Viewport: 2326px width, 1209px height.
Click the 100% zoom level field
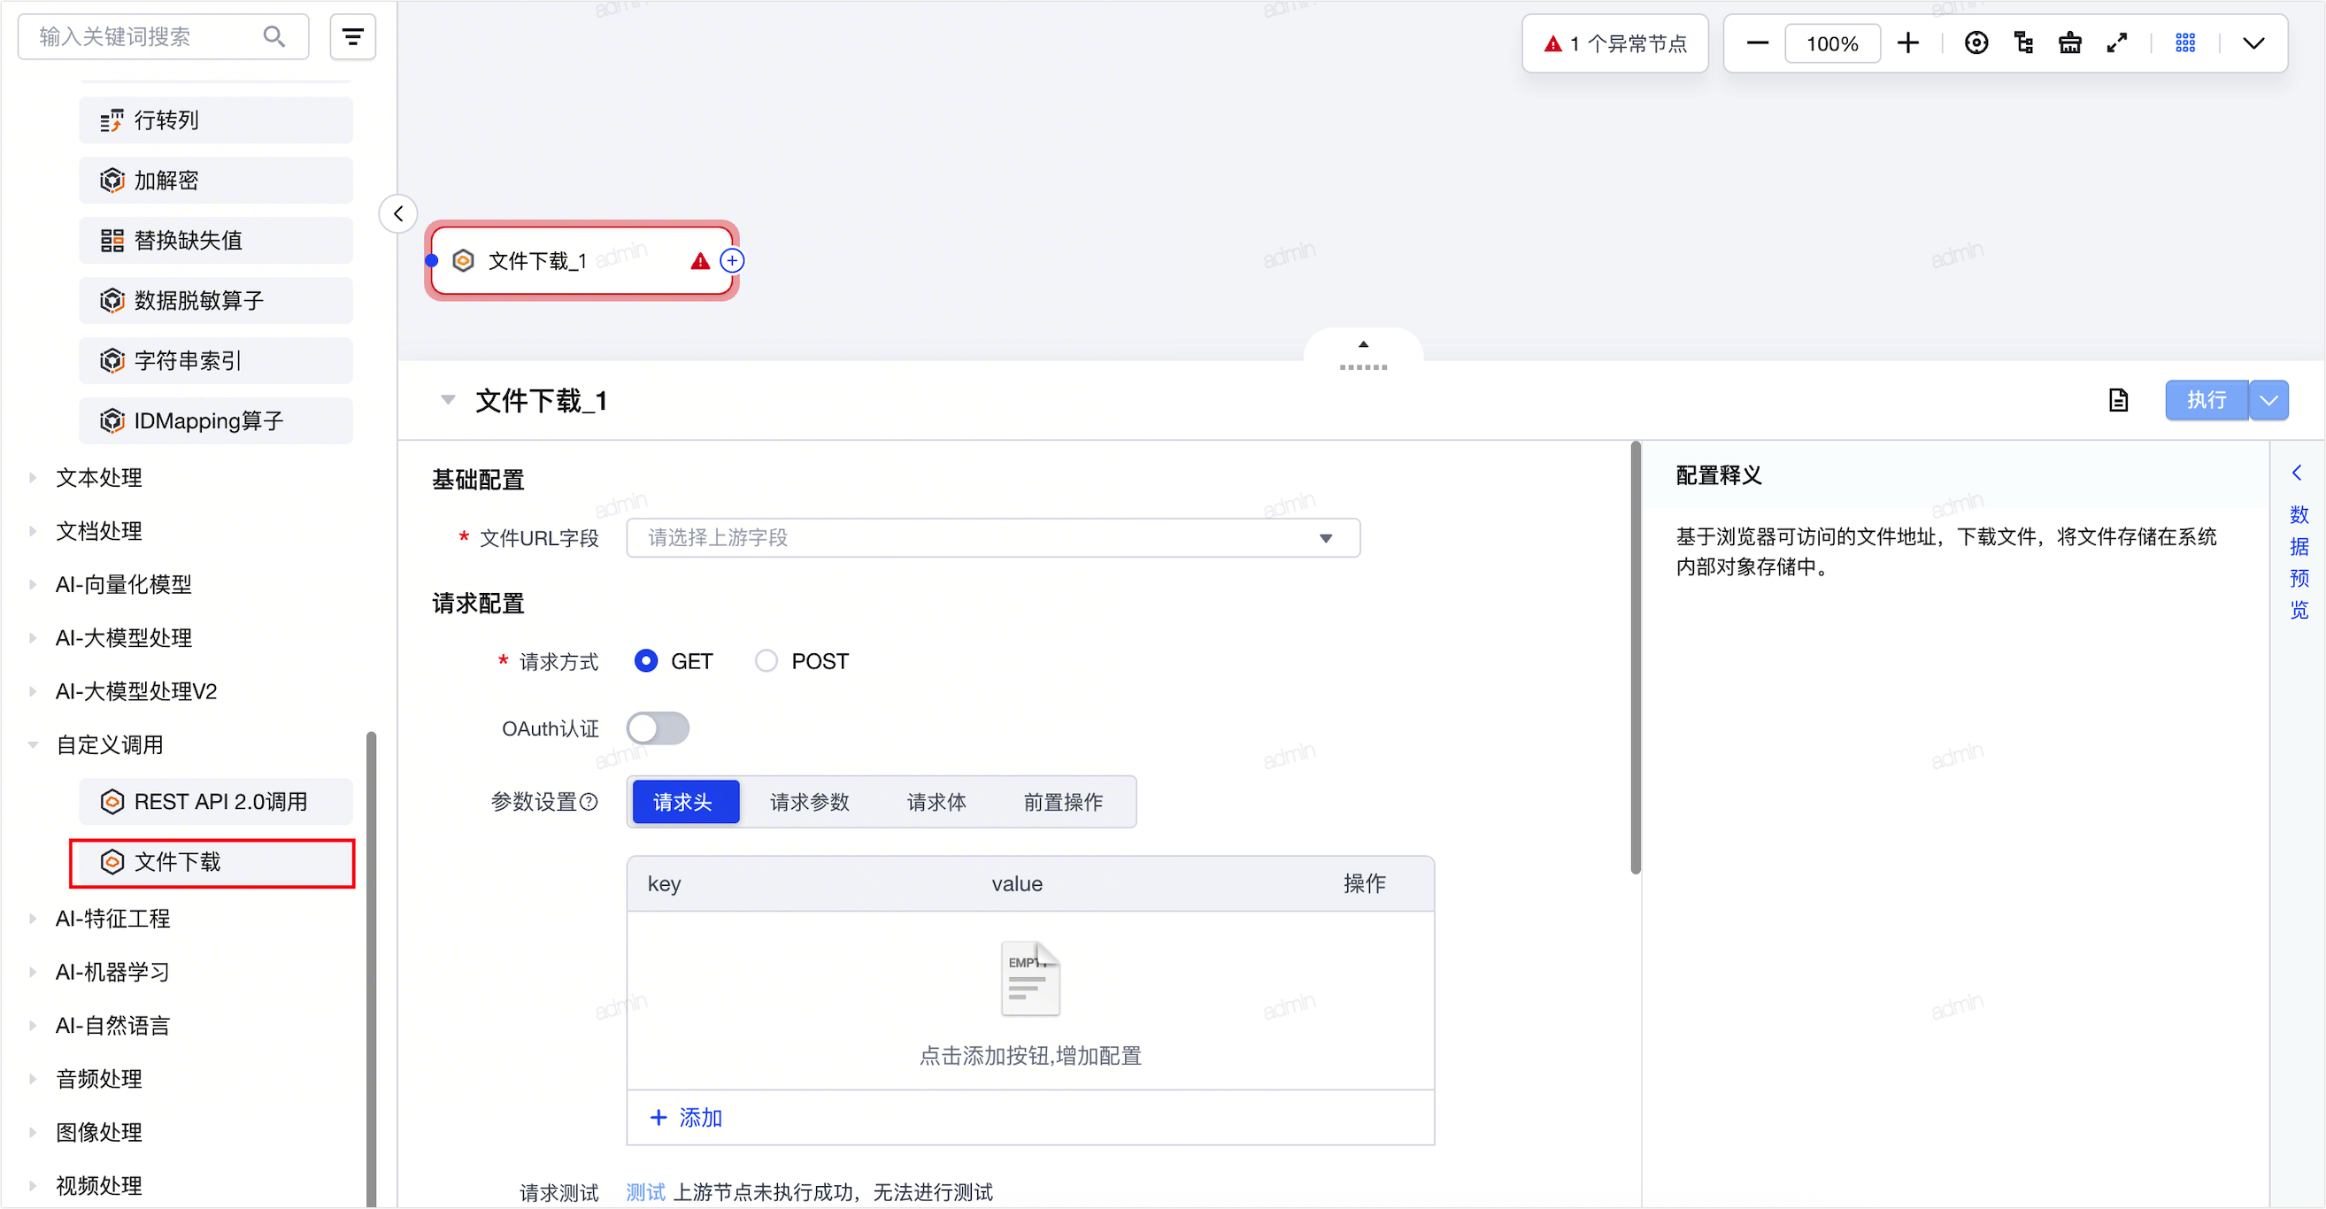pyautogui.click(x=1832, y=43)
